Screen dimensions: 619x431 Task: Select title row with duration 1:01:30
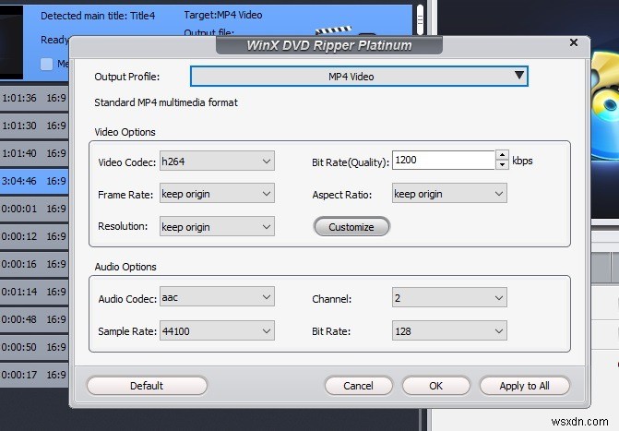coord(34,126)
